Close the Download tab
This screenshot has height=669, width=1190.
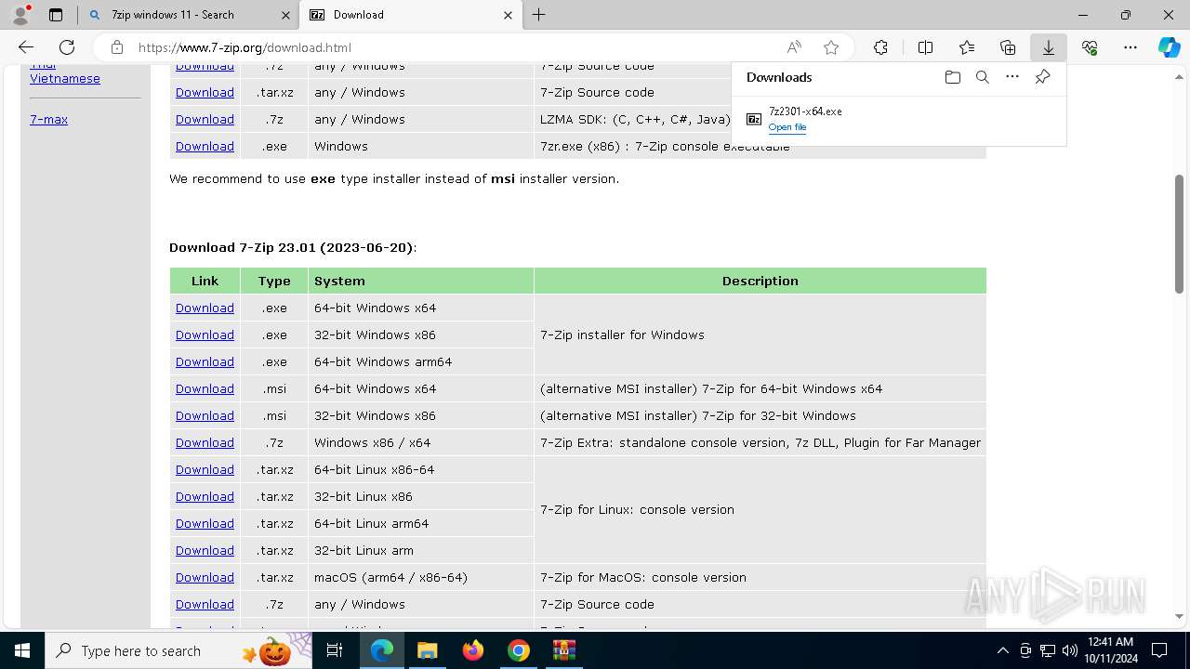(509, 15)
